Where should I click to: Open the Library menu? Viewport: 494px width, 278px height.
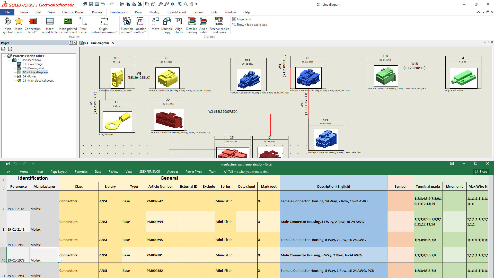click(x=198, y=12)
